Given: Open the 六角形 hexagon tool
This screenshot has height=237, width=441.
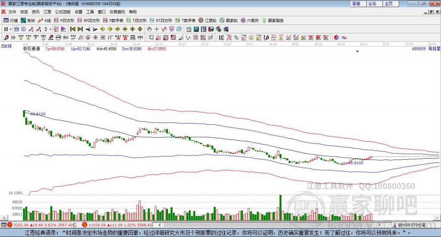Looking at the screenshot, I should pos(249,20).
